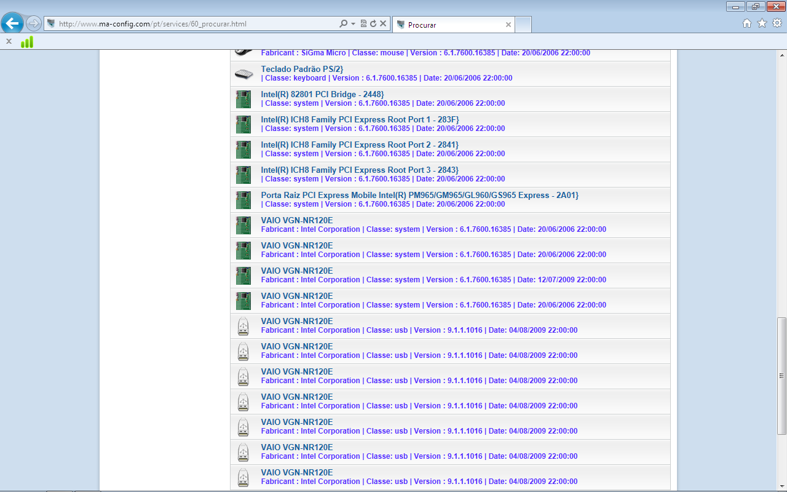Open Favorites with the star icon

762,23
